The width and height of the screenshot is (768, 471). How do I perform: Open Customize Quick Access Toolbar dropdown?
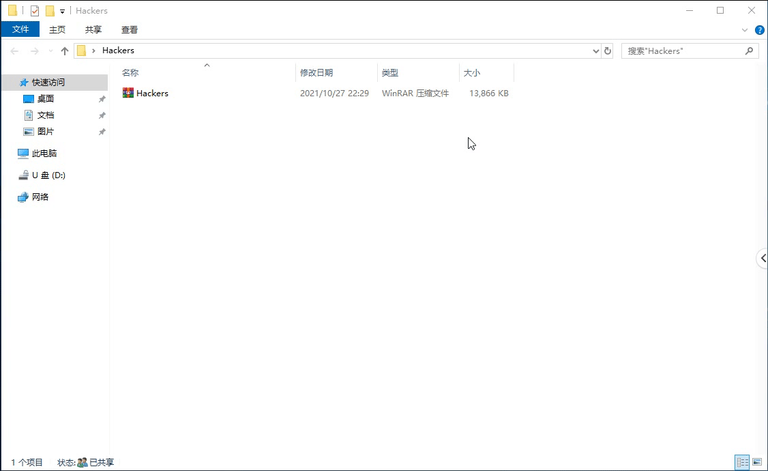(x=62, y=12)
